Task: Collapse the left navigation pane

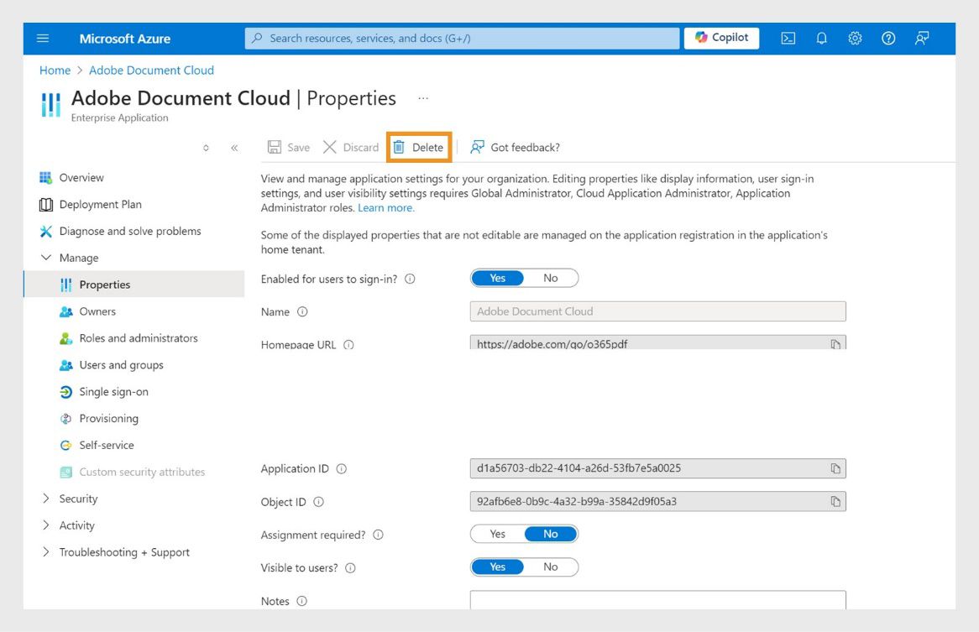Action: pyautogui.click(x=236, y=147)
